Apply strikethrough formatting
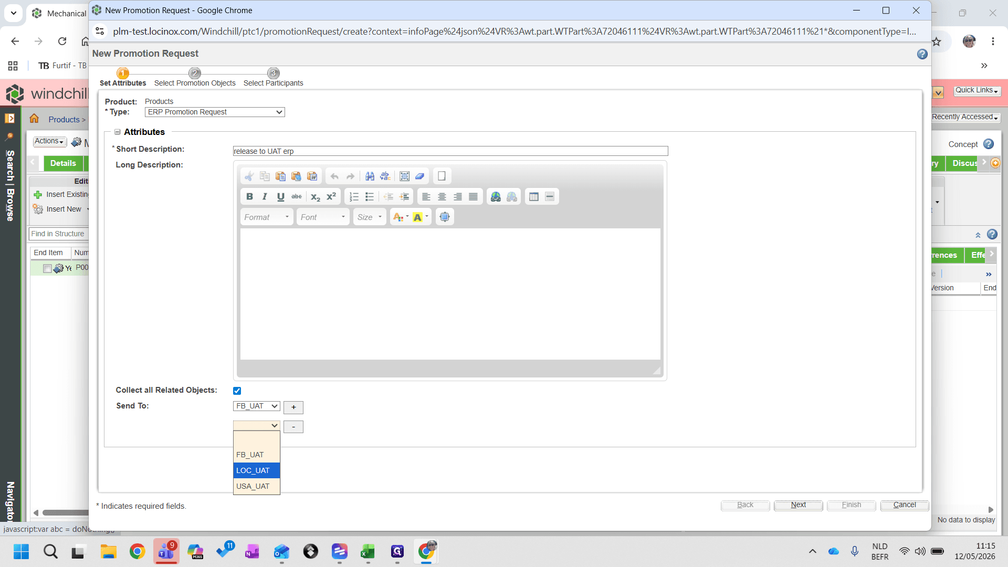Screen dimensions: 1008x567 click(297, 197)
